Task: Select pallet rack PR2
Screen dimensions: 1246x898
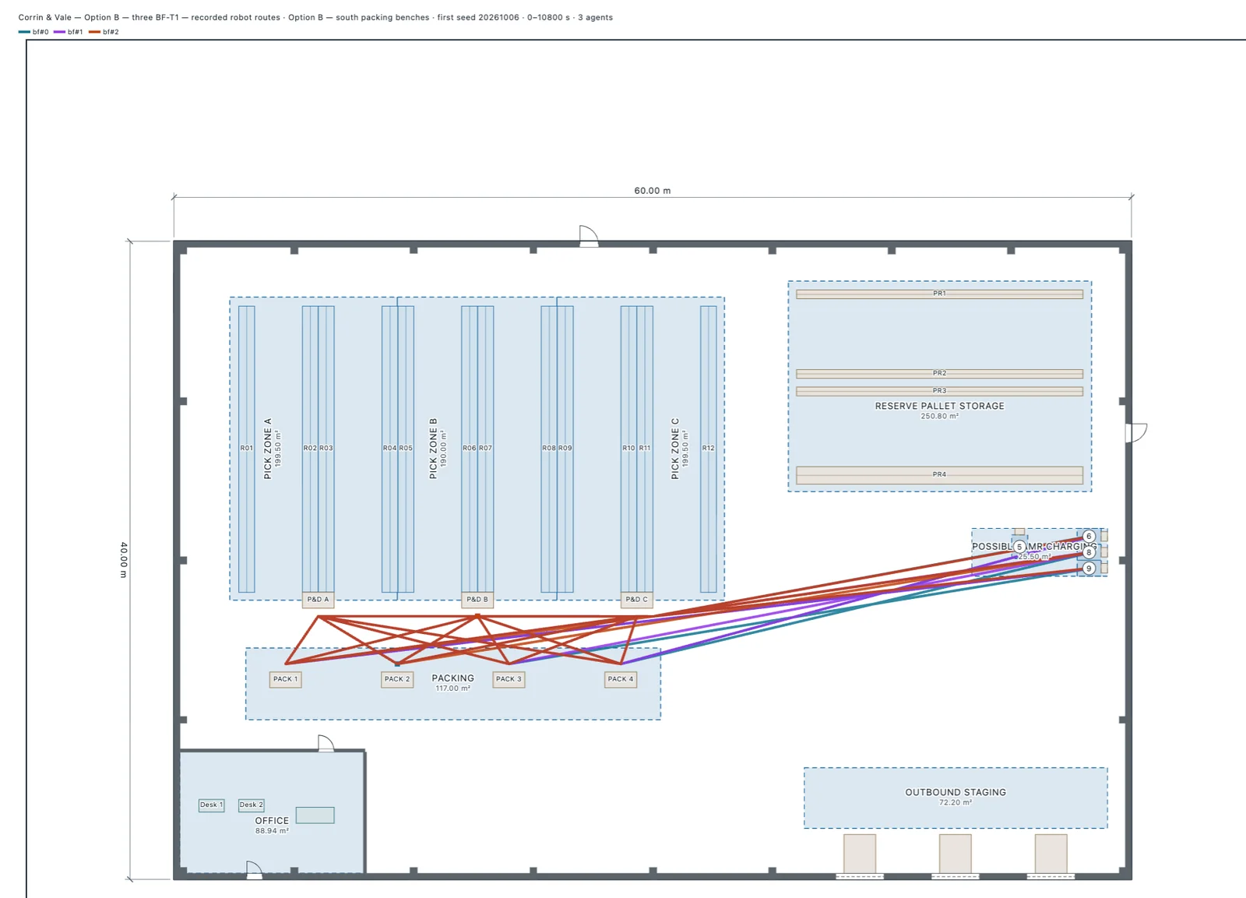Action: click(939, 374)
